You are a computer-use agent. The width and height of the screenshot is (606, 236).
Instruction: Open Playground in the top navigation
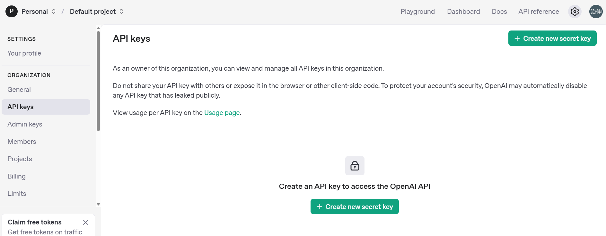point(417,12)
